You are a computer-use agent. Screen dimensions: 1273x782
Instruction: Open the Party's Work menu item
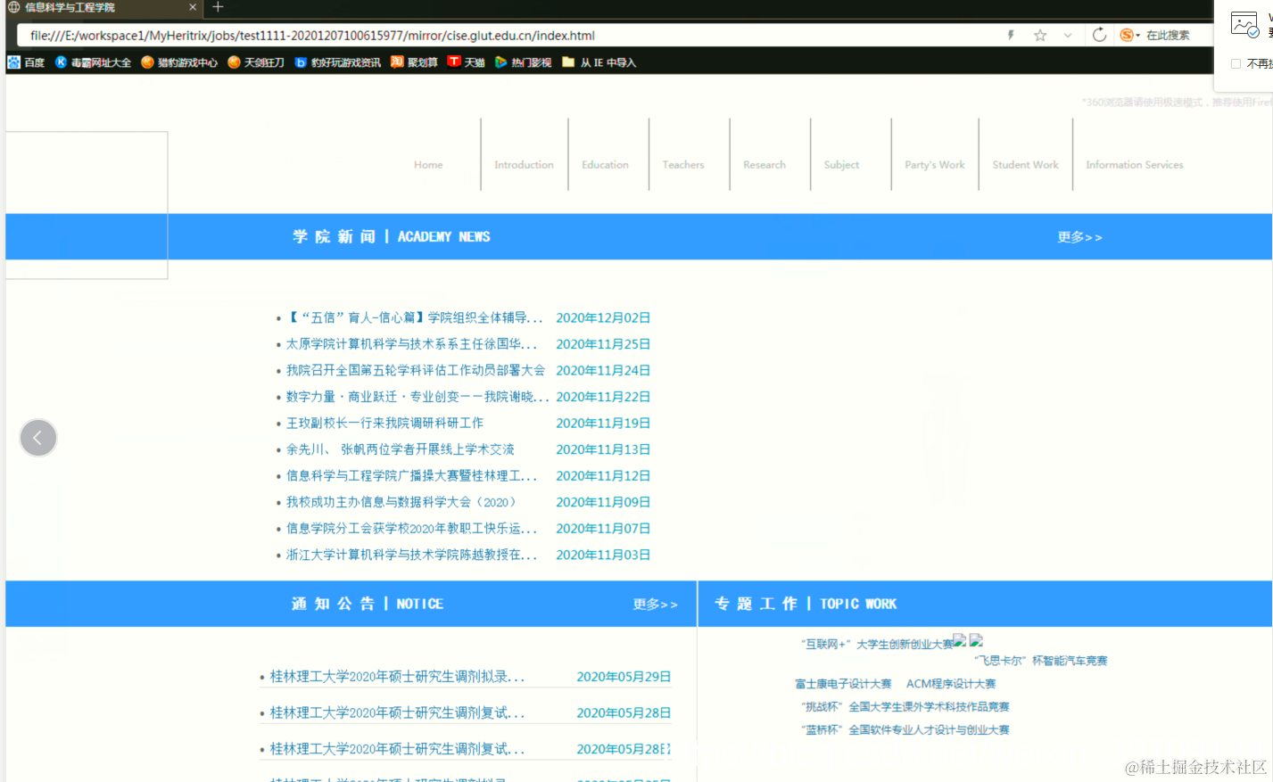[x=935, y=165]
